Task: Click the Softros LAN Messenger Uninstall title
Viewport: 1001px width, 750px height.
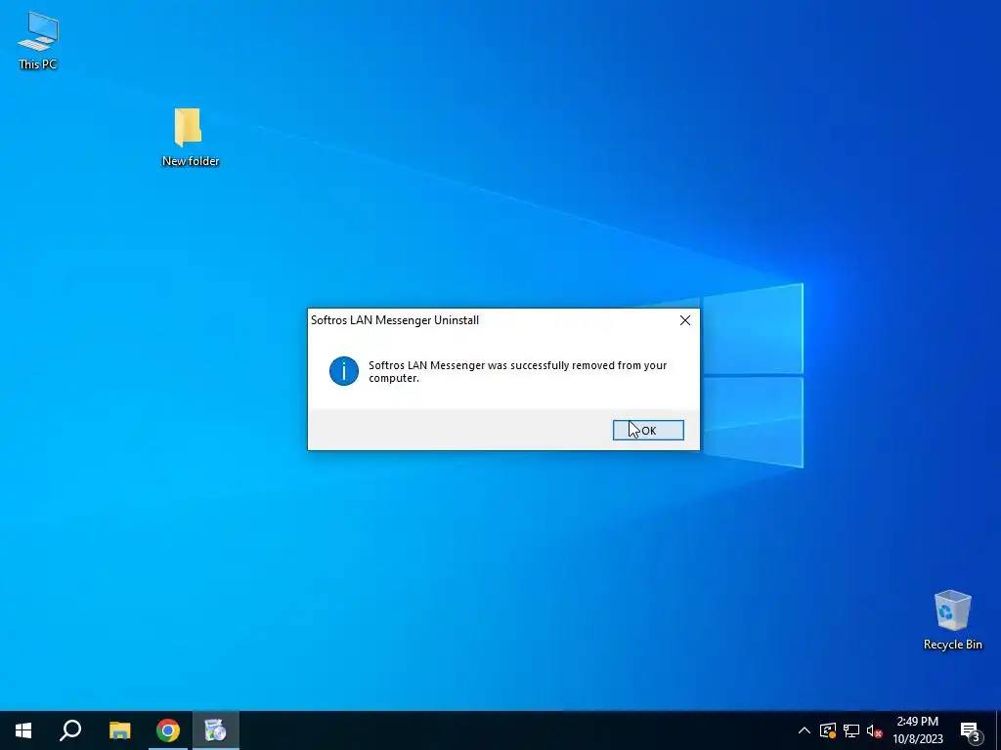Action: 395,320
